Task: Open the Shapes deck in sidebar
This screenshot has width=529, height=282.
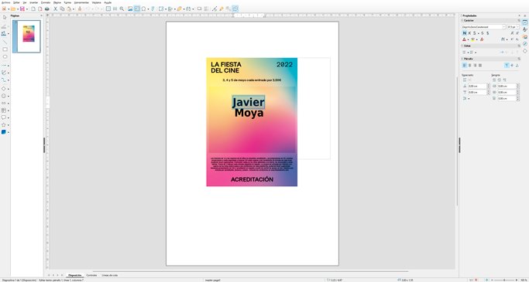Action: coord(524,51)
